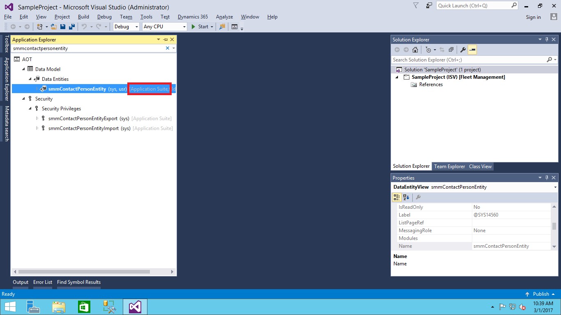Select References in Solution Explorer
This screenshot has width=561, height=315.
(x=431, y=84)
